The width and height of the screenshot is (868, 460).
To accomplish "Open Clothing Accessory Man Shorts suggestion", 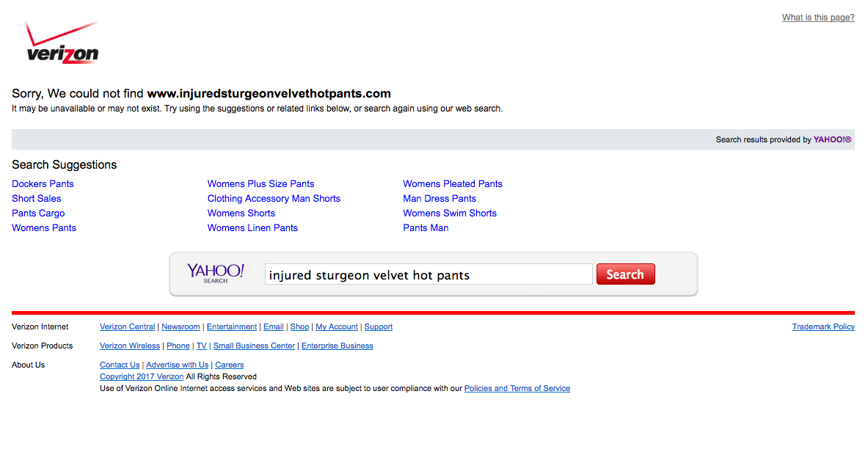I will tap(274, 199).
